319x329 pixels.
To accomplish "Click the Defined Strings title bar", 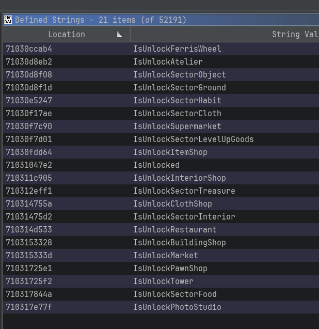I will (x=161, y=20).
